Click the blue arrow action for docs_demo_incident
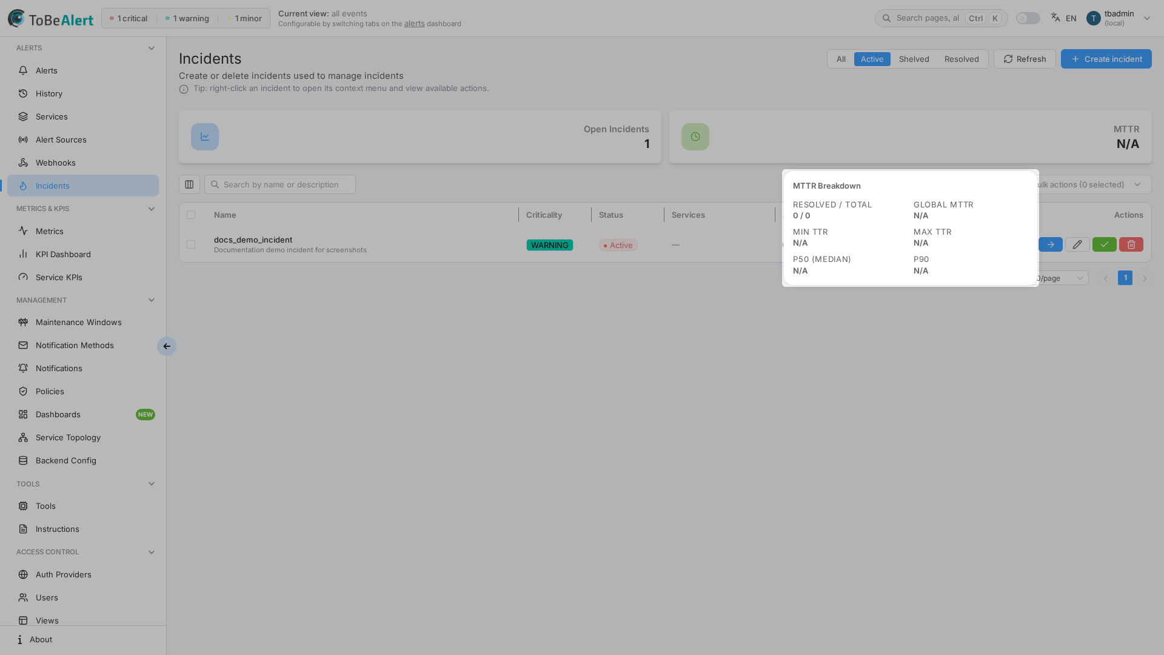Image resolution: width=1164 pixels, height=655 pixels. coord(1051,244)
